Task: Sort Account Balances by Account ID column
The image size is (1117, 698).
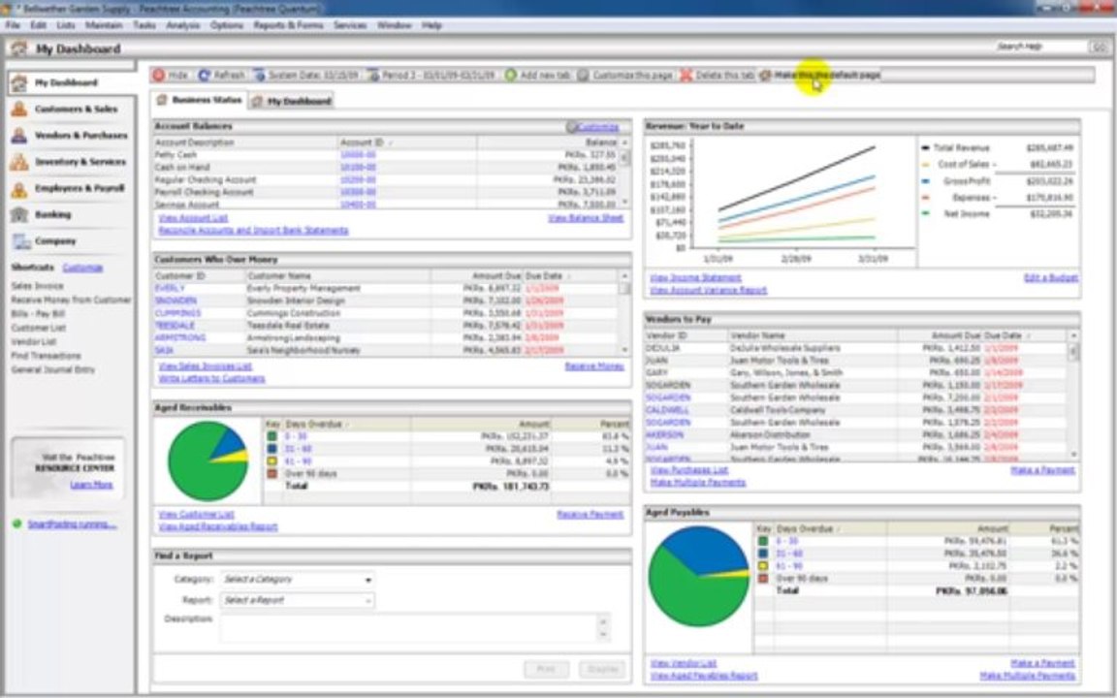Action: point(407,143)
